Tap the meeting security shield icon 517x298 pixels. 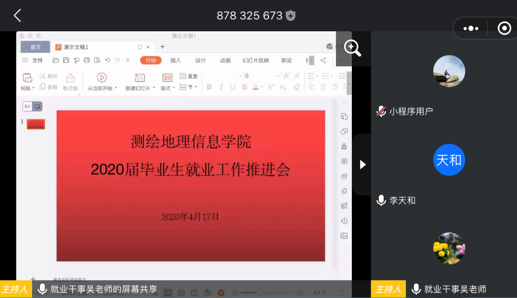tap(290, 15)
